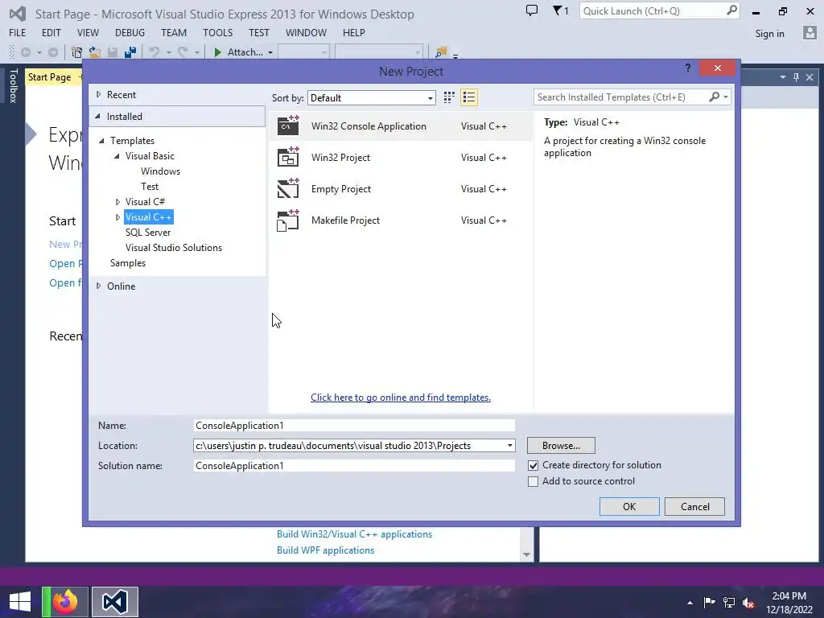The width and height of the screenshot is (824, 618).
Task: Open the vertical Toolbox tab
Action: click(x=13, y=85)
